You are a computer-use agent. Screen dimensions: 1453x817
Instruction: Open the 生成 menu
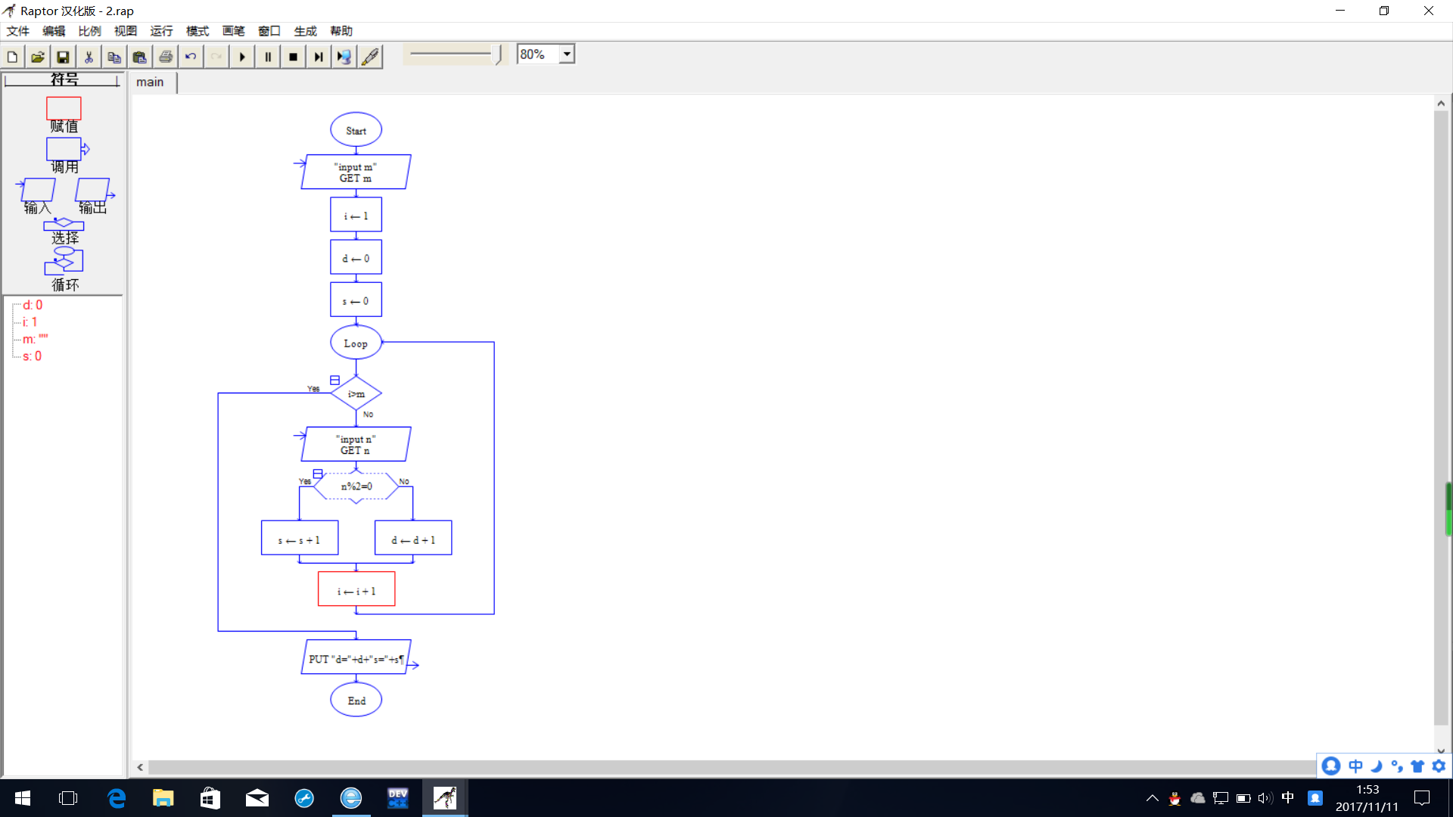coord(305,31)
